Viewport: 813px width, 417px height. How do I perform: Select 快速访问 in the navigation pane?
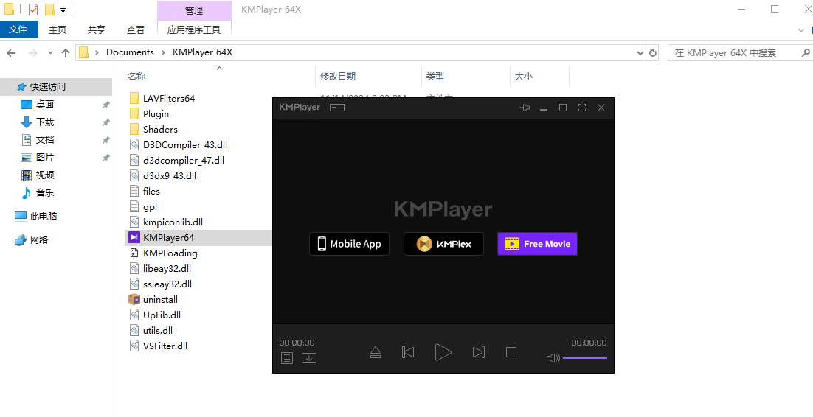tap(56, 87)
